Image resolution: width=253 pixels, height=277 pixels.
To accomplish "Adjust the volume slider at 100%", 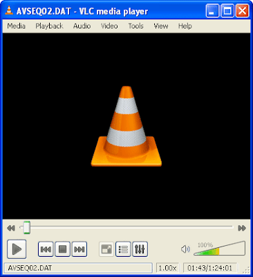I will pyautogui.click(x=219, y=249).
